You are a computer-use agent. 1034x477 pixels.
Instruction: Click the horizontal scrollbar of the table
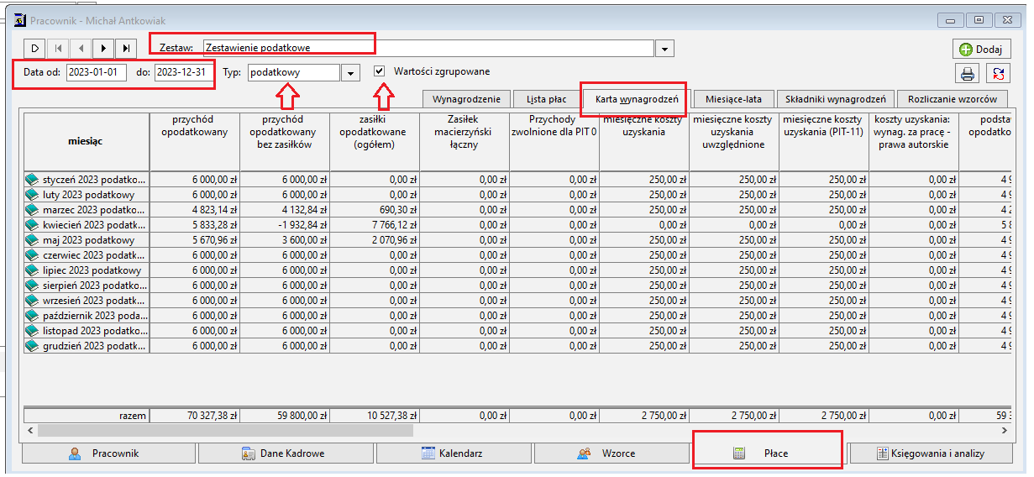[x=225, y=431]
